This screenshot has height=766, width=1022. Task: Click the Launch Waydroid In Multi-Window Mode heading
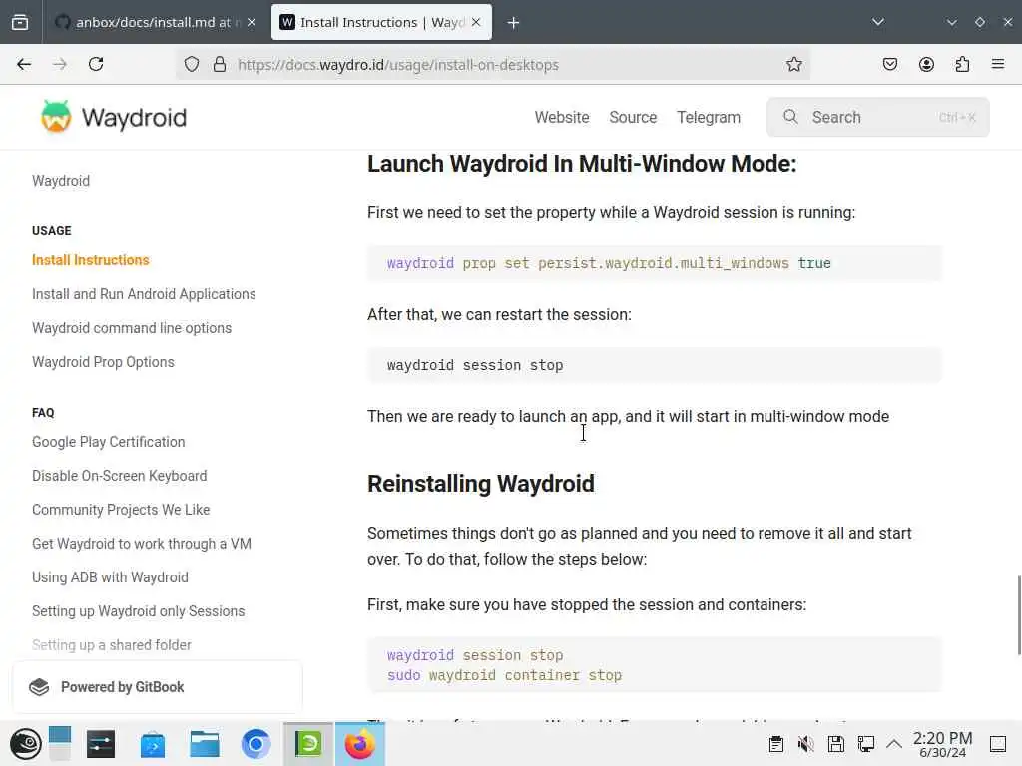(x=582, y=164)
